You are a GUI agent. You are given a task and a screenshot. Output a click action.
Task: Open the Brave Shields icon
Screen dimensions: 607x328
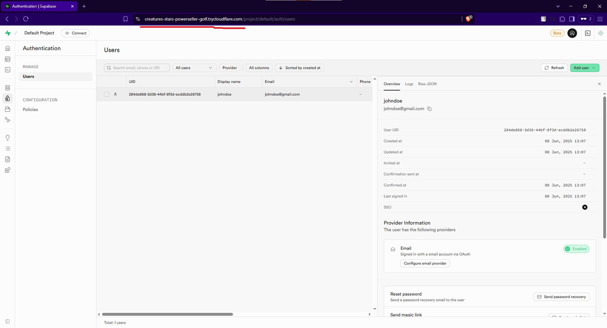pos(469,19)
